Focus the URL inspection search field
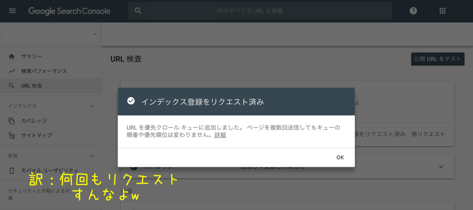Viewport: 473px width, 210px height. pyautogui.click(x=259, y=11)
